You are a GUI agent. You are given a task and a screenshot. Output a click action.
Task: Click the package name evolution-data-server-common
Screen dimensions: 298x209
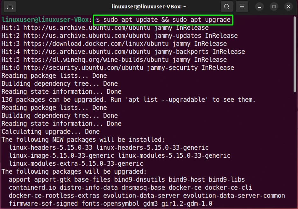pos(234,196)
